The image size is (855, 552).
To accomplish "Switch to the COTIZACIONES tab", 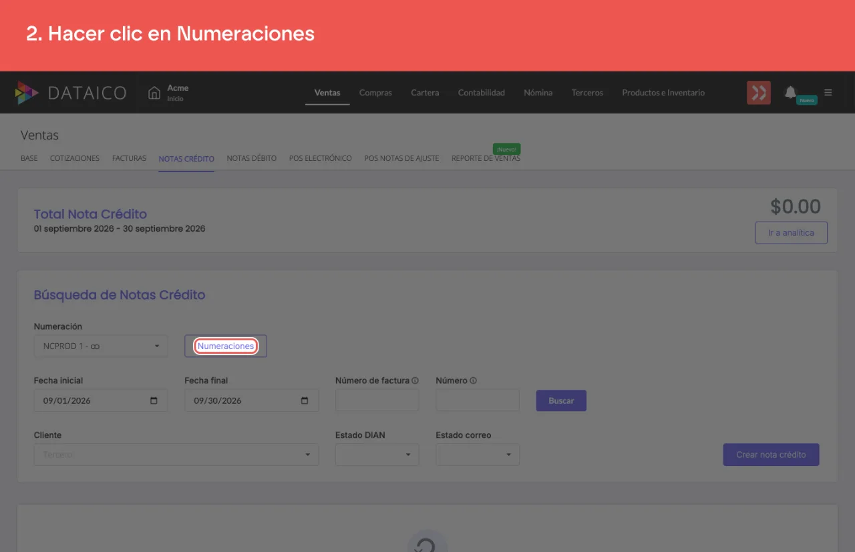I will tap(75, 159).
